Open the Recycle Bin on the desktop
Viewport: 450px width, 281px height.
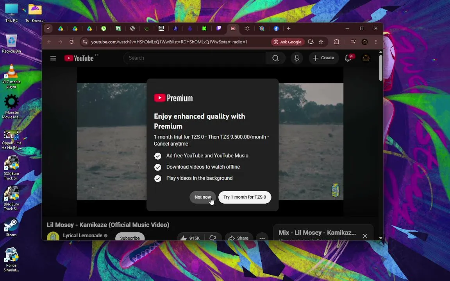(11, 44)
